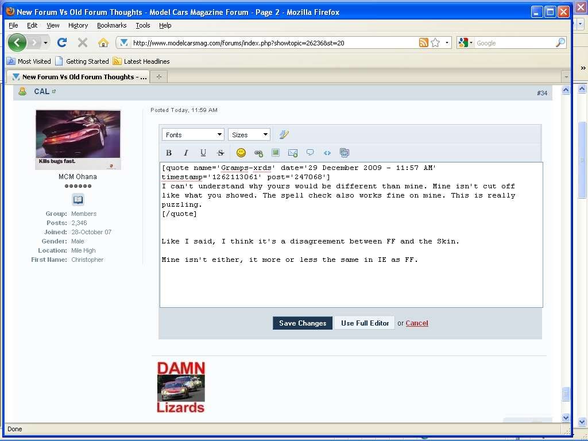Click the insert code tag icon
The width and height of the screenshot is (588, 441).
coord(327,153)
